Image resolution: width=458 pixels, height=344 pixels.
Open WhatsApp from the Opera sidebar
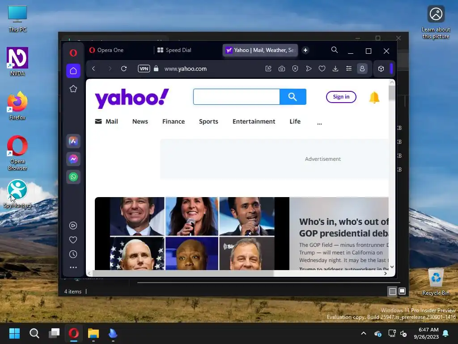pos(73,177)
